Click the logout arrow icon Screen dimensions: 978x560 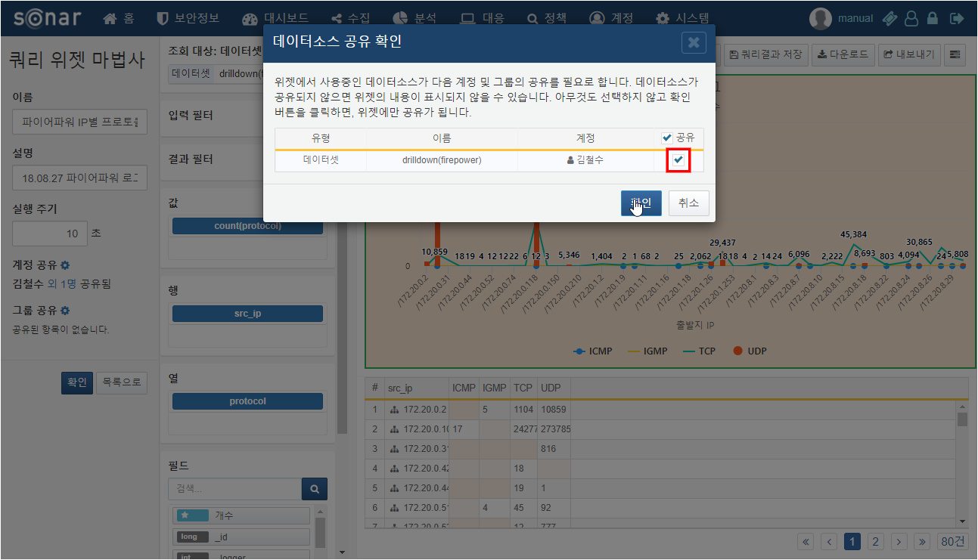point(957,18)
